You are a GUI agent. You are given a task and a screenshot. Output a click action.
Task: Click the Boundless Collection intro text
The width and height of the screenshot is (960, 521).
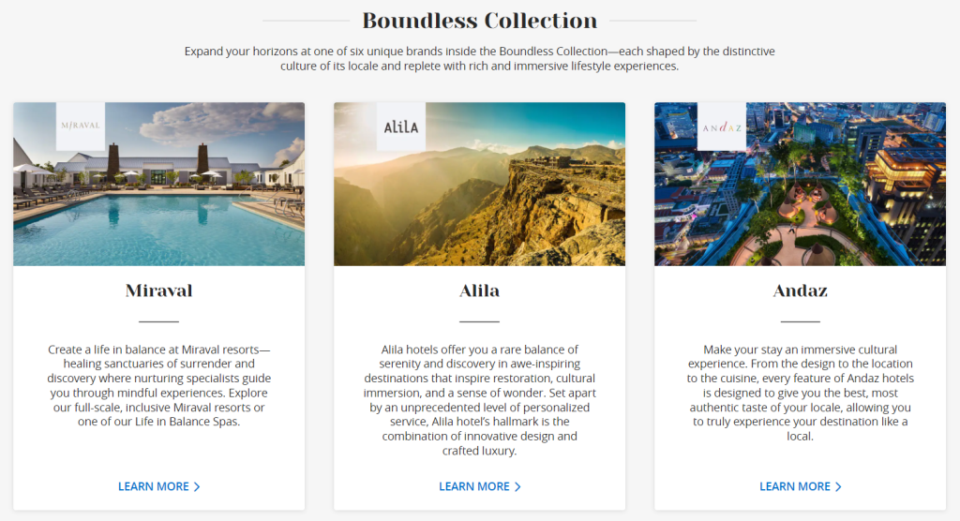[x=479, y=58]
